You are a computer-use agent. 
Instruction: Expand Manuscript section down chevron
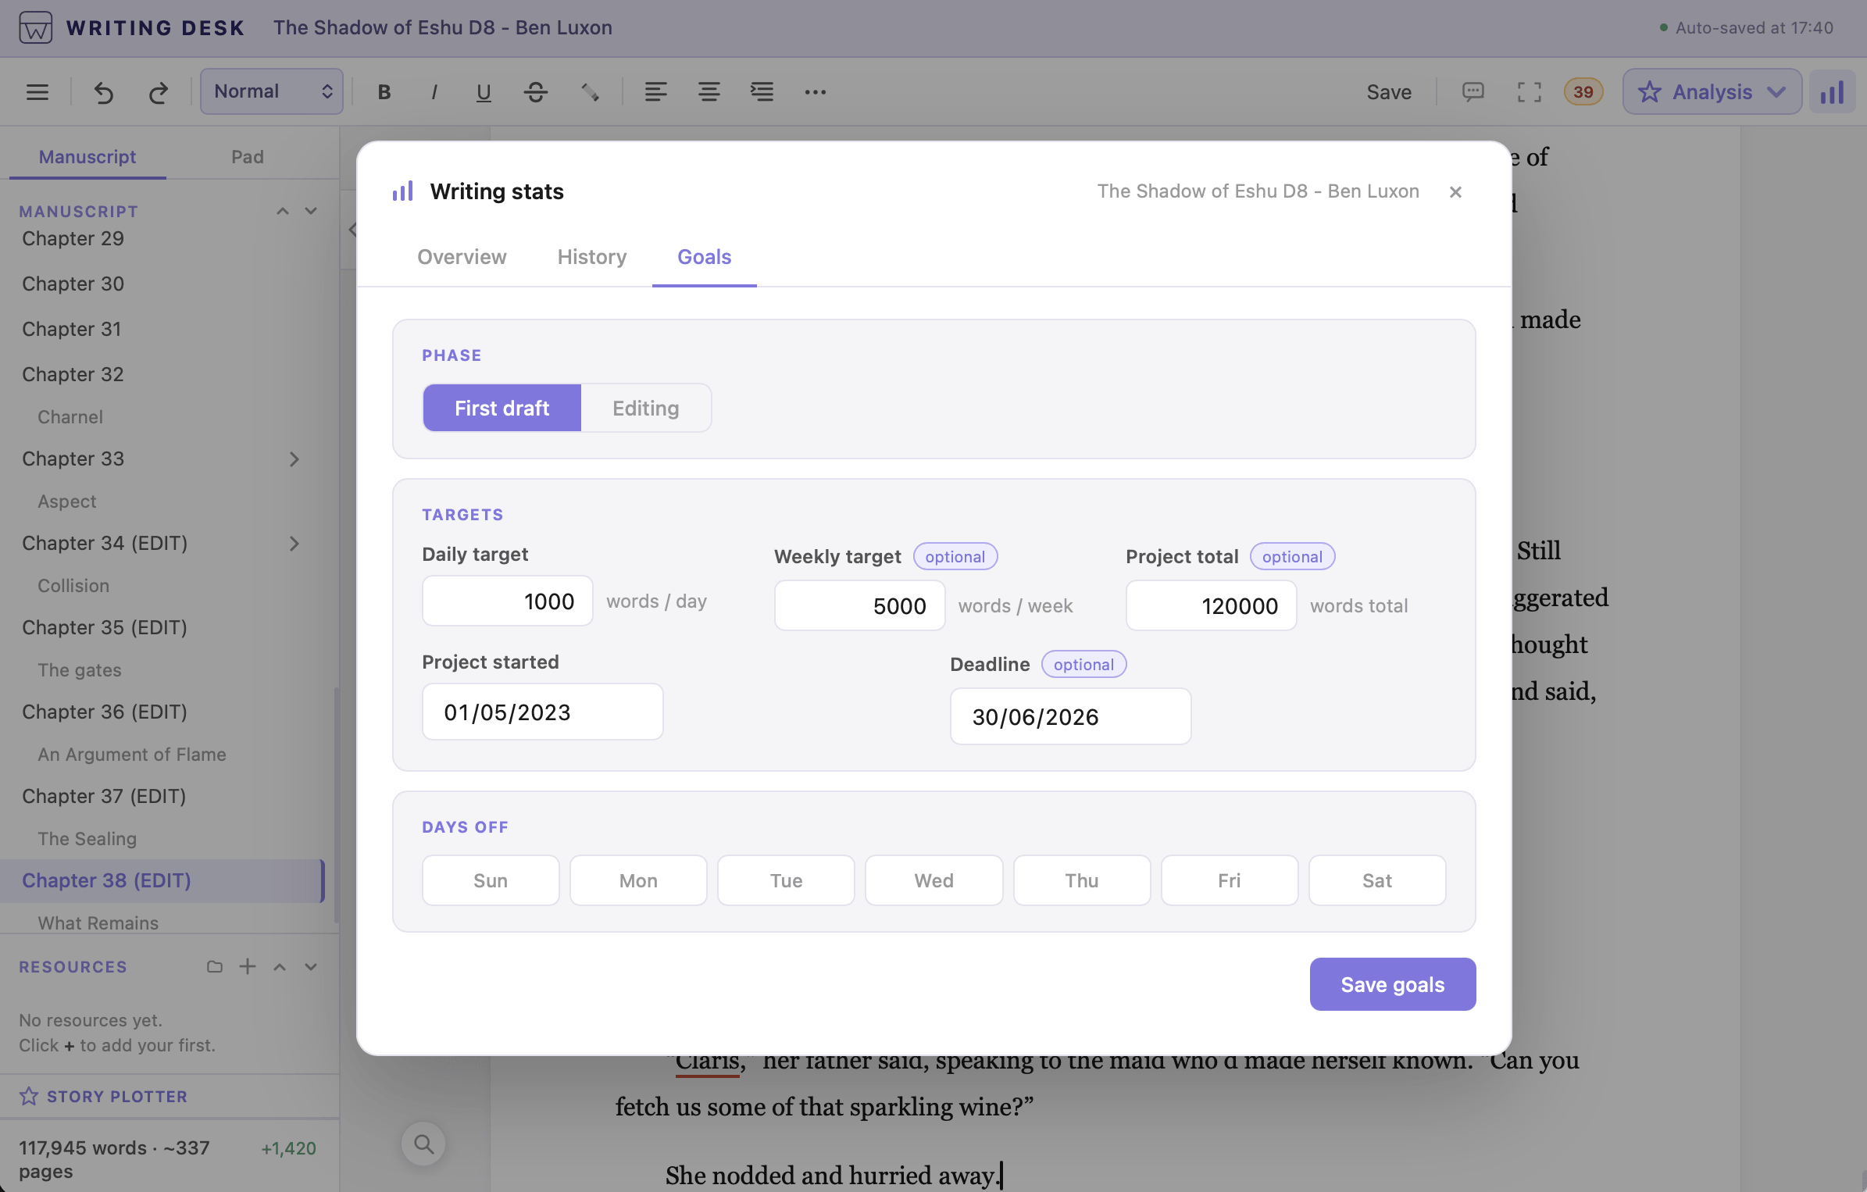tap(311, 211)
